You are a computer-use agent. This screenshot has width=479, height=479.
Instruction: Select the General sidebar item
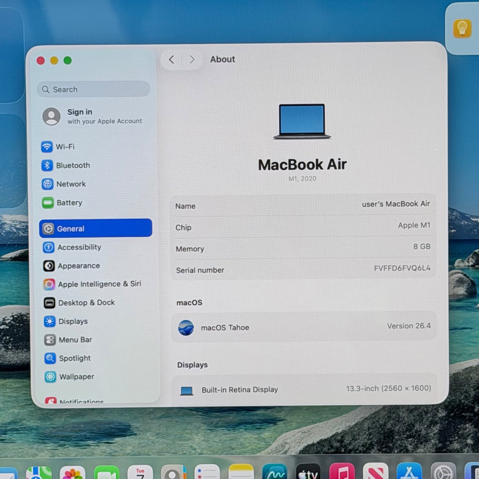click(x=95, y=228)
